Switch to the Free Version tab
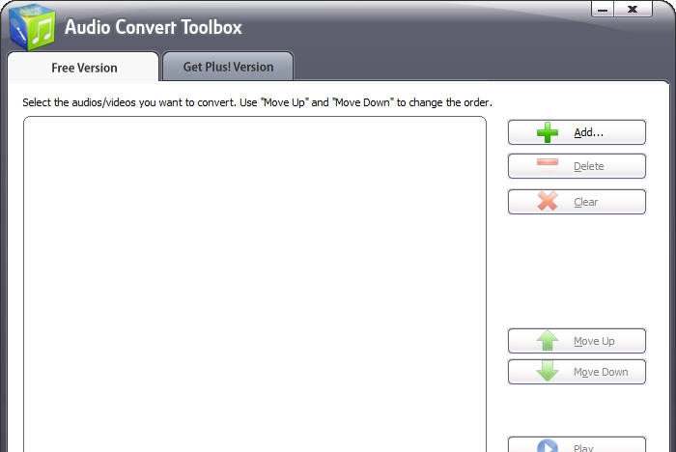 (x=84, y=68)
